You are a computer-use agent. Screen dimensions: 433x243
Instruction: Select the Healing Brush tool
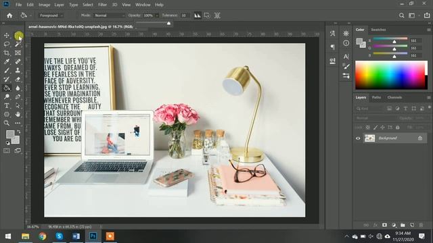click(x=18, y=61)
